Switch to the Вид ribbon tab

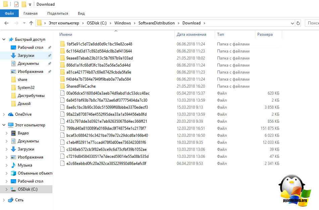[81, 13]
